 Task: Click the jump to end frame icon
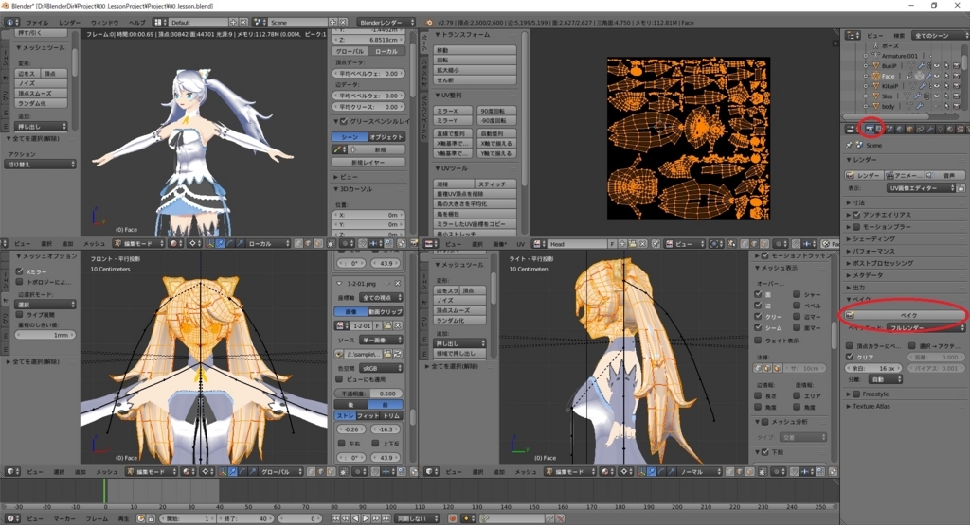tap(385, 518)
